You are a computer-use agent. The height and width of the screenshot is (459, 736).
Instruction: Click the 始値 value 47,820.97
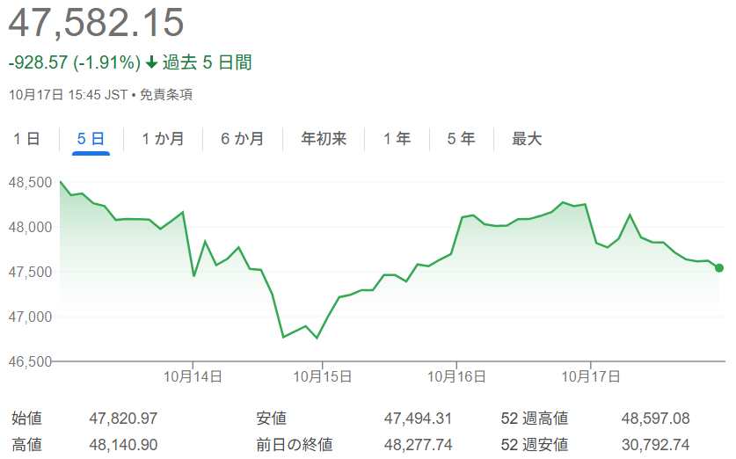coord(123,419)
